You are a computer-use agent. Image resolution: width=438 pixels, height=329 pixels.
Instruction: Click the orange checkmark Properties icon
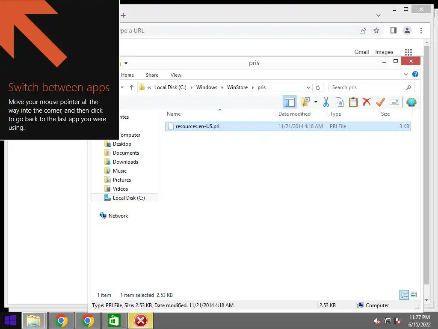pos(380,102)
